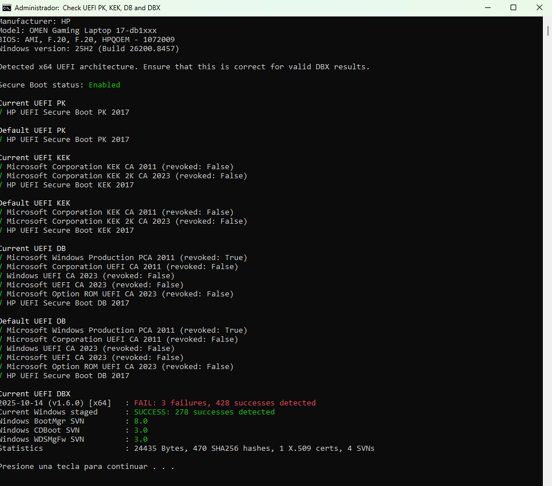The width and height of the screenshot is (552, 486).
Task: Click the BIOS 'AMI, F.20' information line
Action: (x=87, y=40)
